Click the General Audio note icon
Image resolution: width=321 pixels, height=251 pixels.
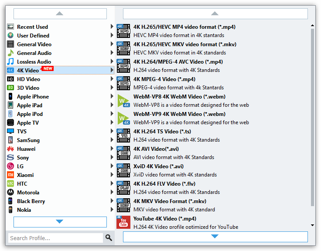tap(10, 53)
